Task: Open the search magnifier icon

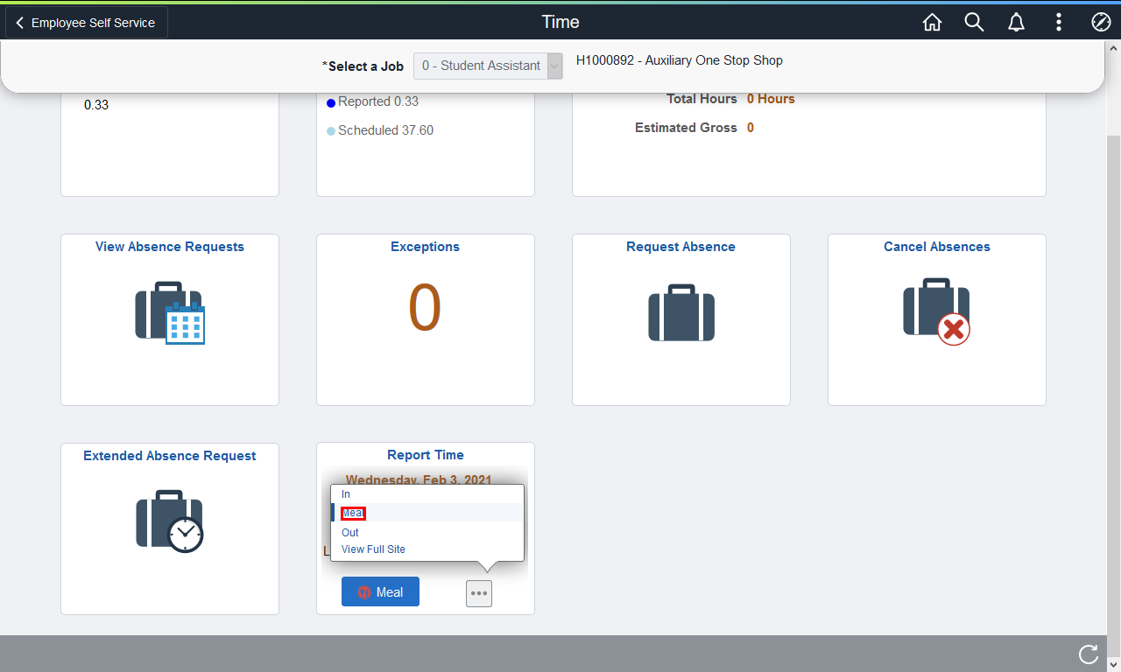Action: (x=974, y=23)
